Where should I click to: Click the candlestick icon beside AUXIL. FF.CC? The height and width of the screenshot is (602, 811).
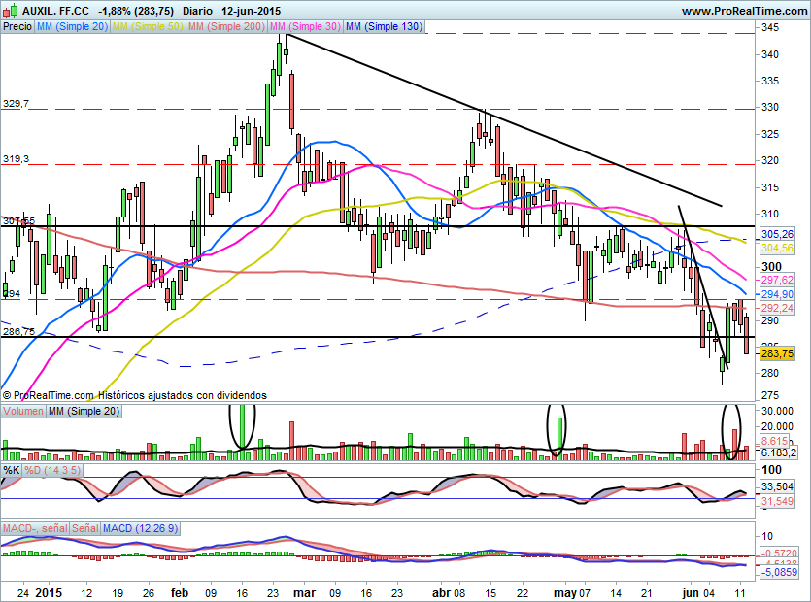pos(10,11)
